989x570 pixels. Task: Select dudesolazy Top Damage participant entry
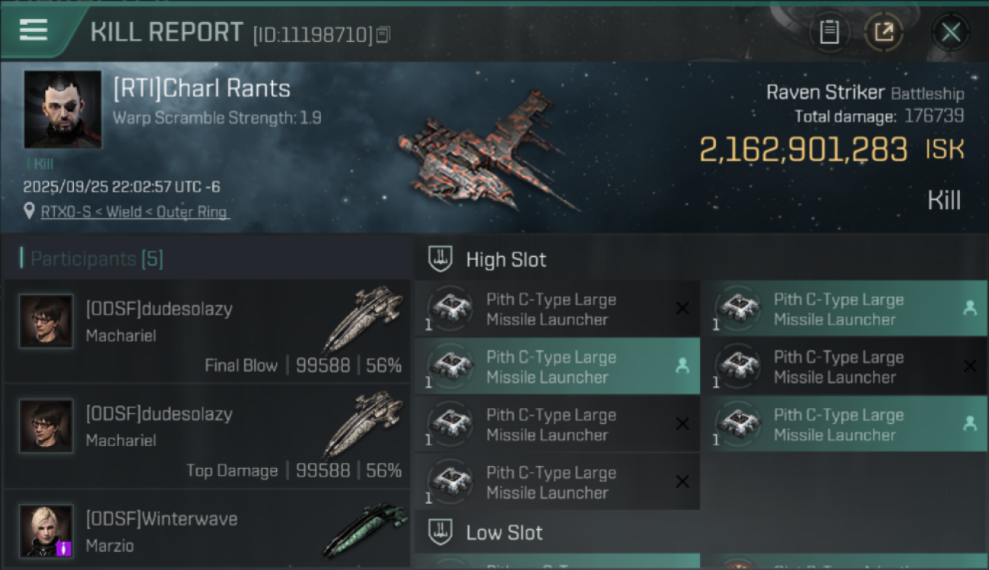pyautogui.click(x=207, y=435)
